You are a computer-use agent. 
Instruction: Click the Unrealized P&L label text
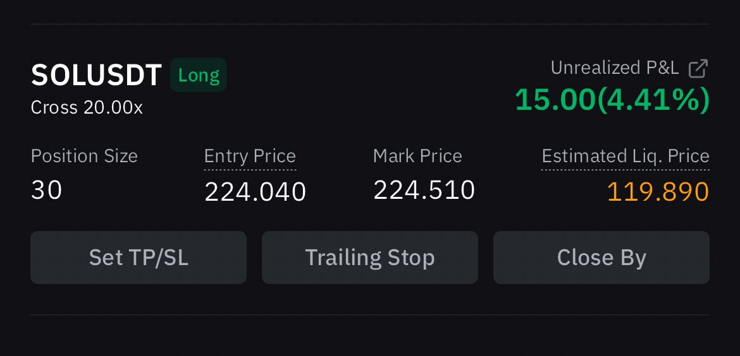click(615, 68)
